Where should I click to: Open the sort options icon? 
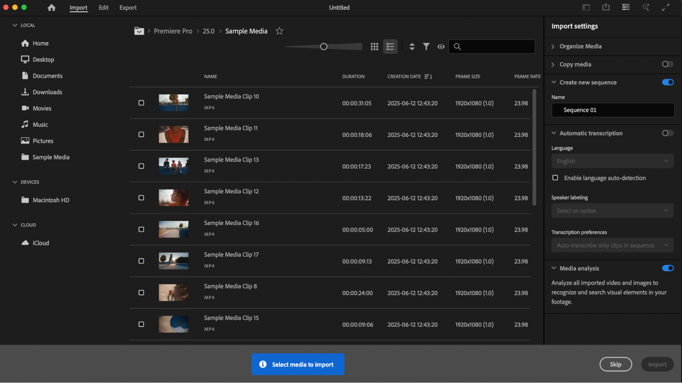[x=412, y=47]
